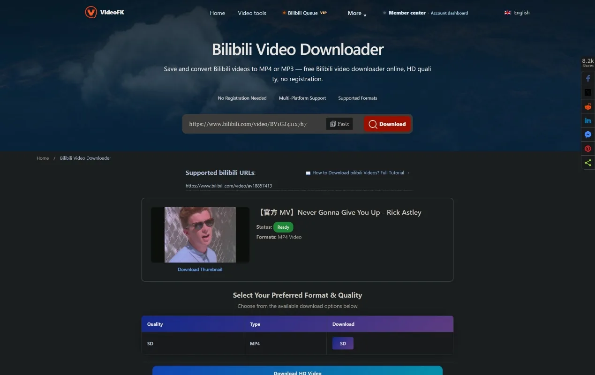Click the Home breadcrumb link
This screenshot has height=375, width=595.
point(43,158)
